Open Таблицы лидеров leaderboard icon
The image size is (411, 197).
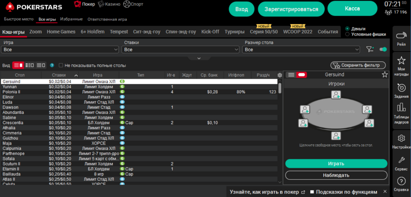401,107
